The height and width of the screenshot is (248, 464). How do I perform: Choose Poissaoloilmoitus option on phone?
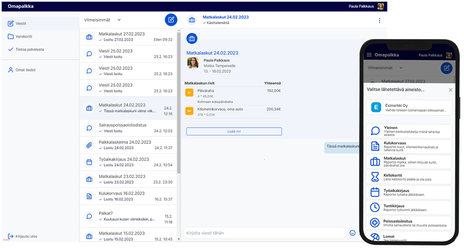click(409, 223)
